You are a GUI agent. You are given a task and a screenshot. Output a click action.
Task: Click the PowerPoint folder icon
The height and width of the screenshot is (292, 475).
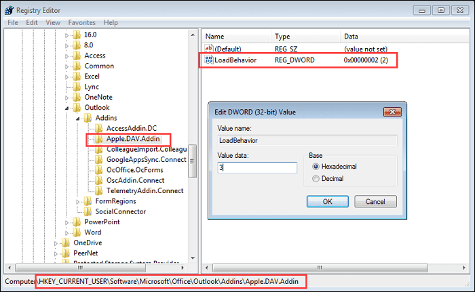77,222
